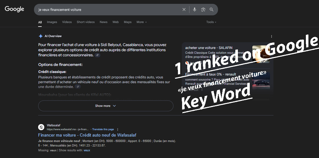Click the Renault car thumbnail

(261, 81)
